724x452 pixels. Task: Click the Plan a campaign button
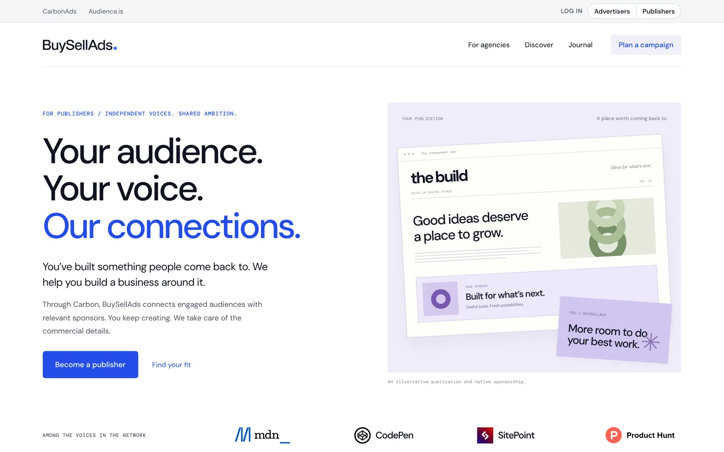[646, 45]
